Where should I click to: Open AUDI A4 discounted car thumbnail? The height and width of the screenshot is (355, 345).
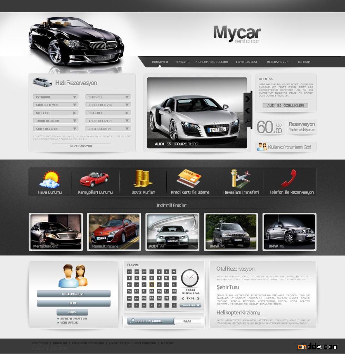tap(172, 232)
